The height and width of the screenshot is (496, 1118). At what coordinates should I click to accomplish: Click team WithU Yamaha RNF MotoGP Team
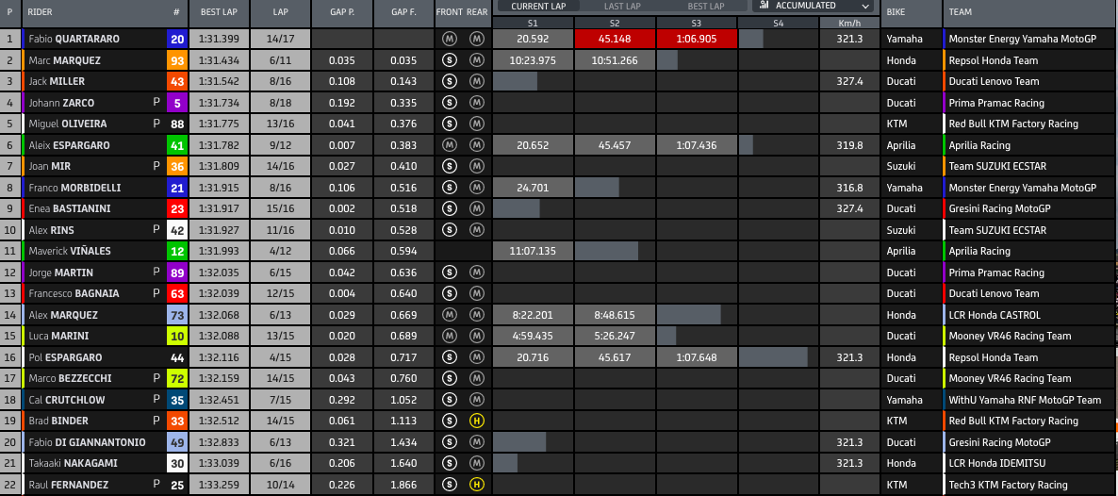[1025, 400]
